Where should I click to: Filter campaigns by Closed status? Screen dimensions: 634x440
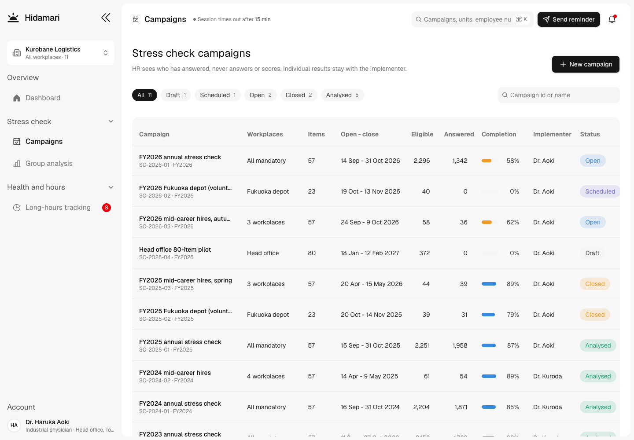click(299, 95)
